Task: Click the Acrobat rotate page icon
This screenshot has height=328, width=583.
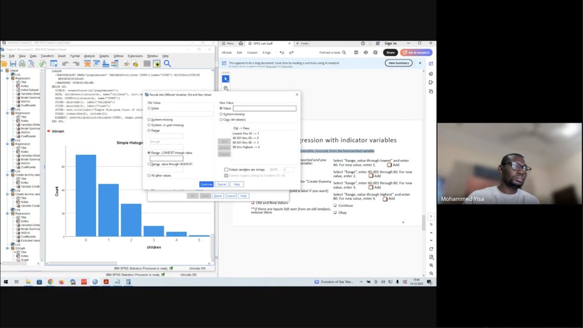Action: click(x=431, y=249)
